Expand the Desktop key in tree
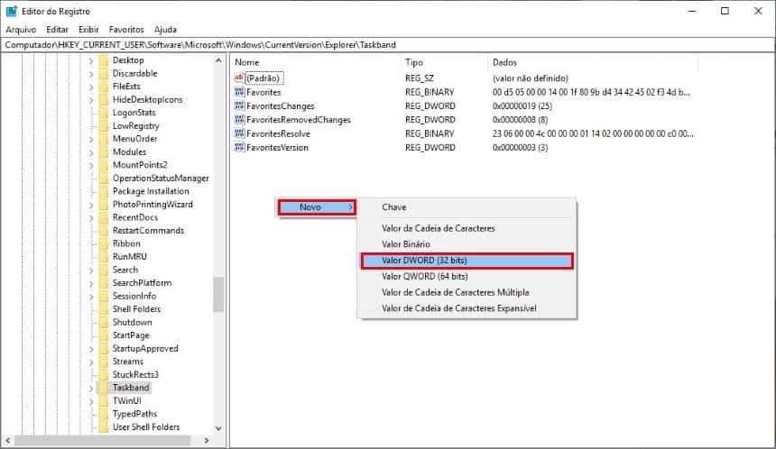This screenshot has width=776, height=449. [x=91, y=60]
